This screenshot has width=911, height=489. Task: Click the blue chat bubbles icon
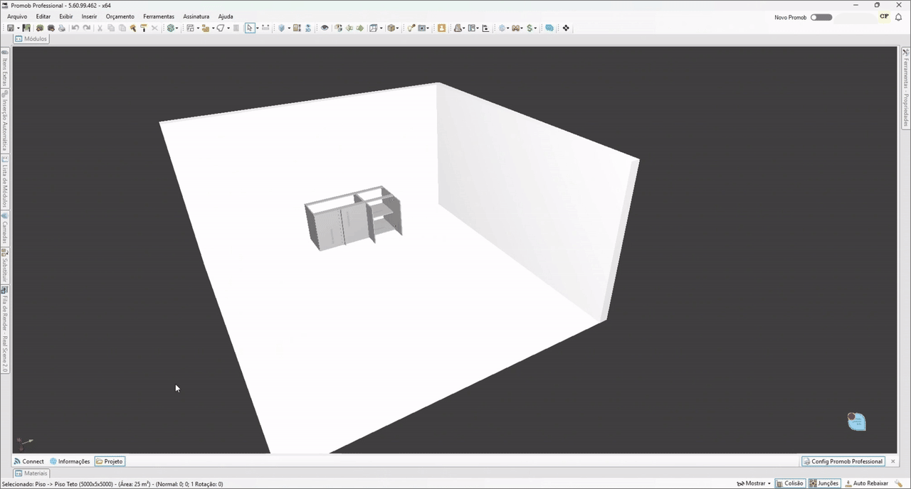[x=549, y=28]
